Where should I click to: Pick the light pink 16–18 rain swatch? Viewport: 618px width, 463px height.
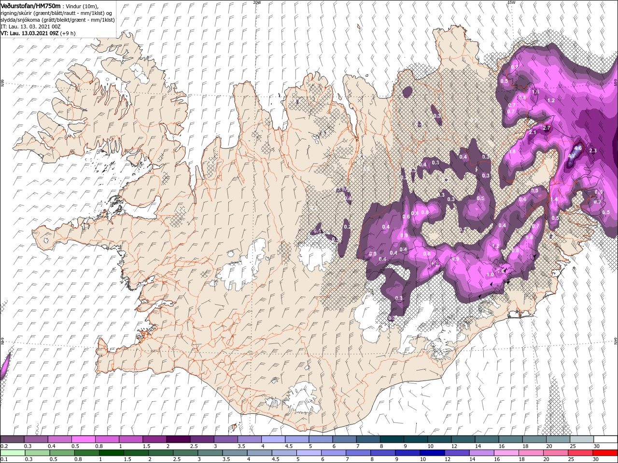tap(506, 453)
